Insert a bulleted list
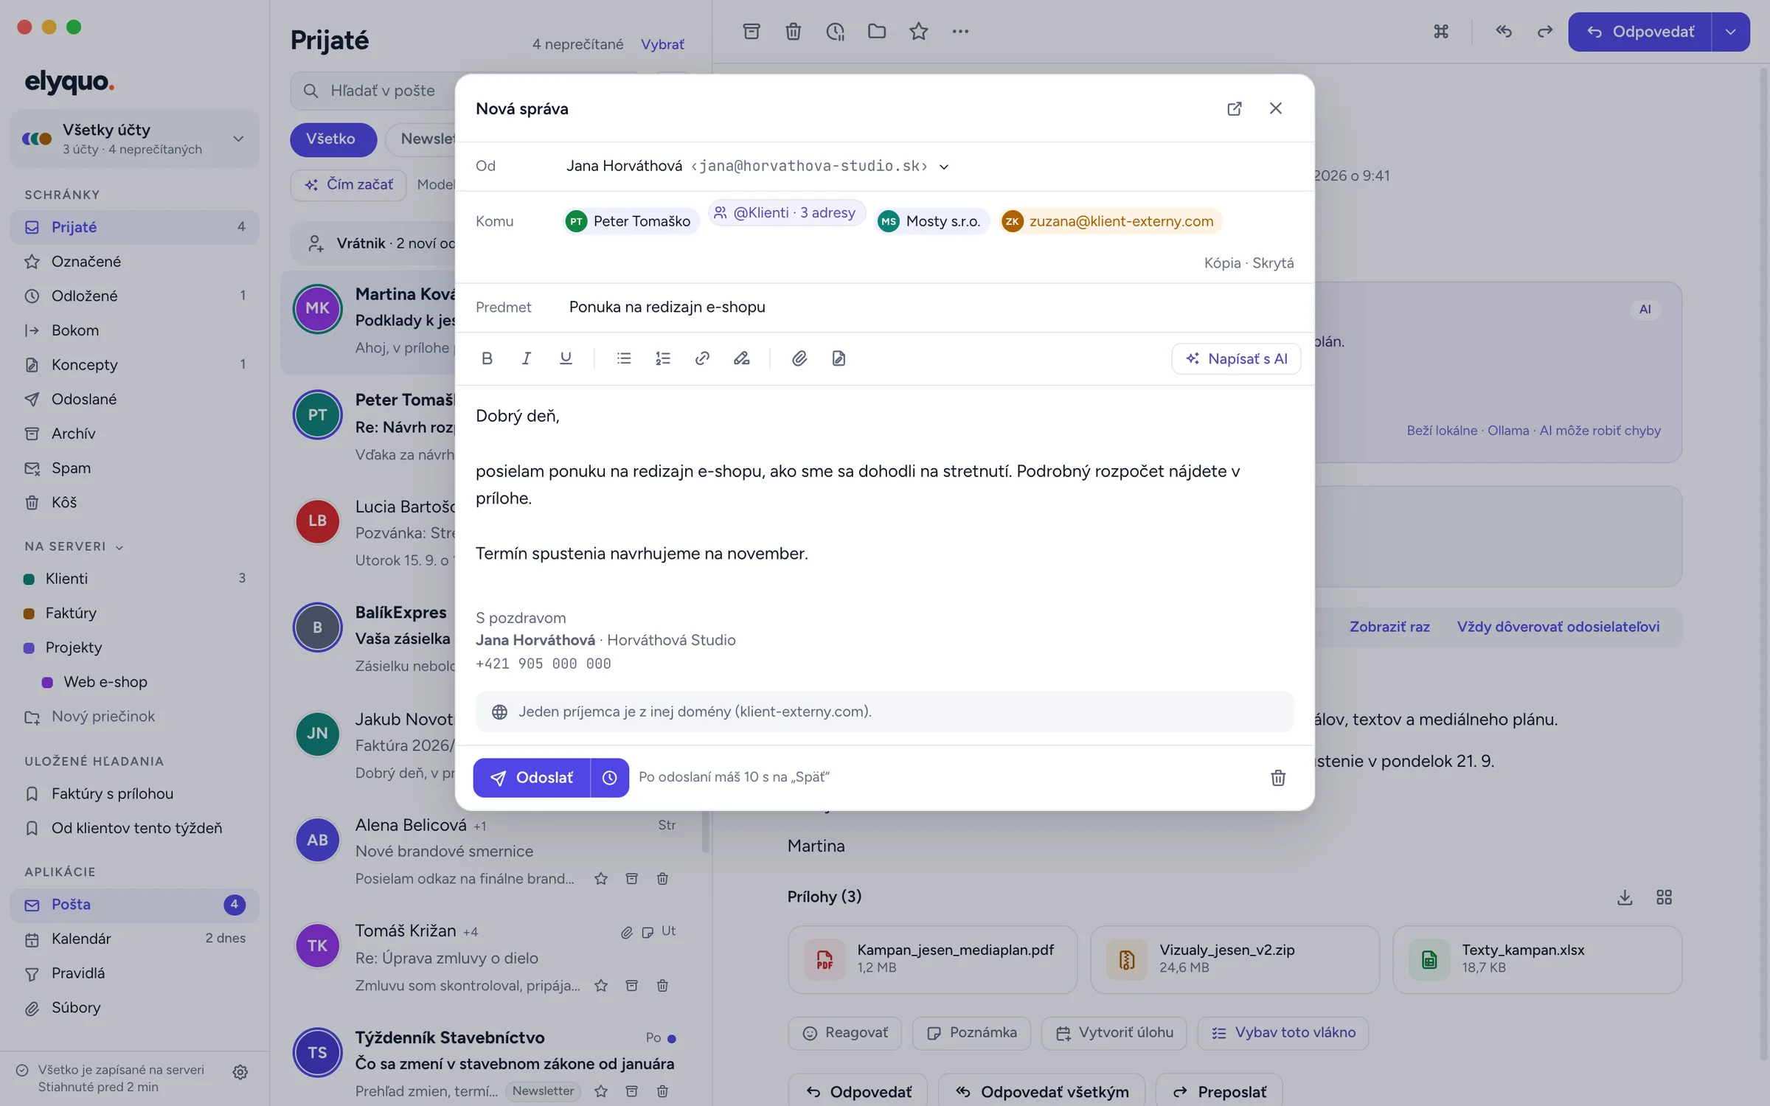Screen dimensions: 1770x1106 [x=624, y=358]
